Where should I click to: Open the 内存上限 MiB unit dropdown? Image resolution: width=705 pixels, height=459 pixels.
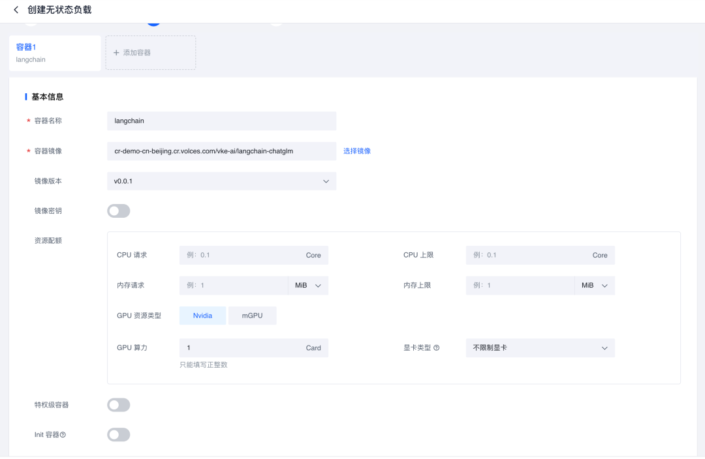(595, 286)
